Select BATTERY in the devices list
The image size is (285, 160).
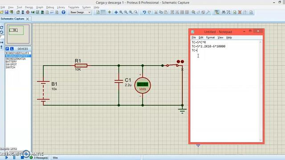[11, 62]
